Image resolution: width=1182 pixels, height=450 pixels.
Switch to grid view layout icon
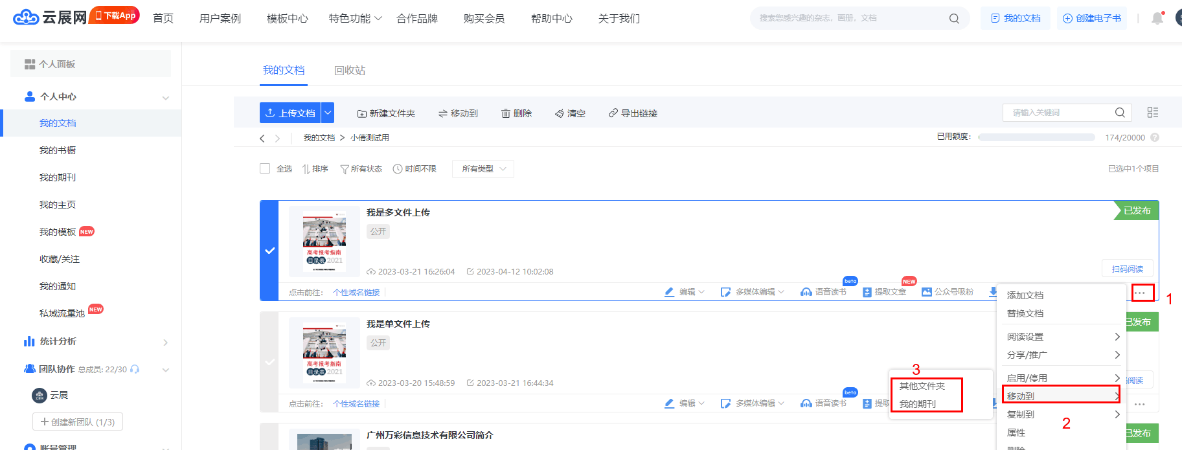1152,113
